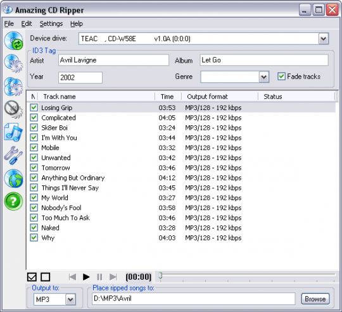Click into the Album field
The height and width of the screenshot is (312, 342).
[264, 60]
